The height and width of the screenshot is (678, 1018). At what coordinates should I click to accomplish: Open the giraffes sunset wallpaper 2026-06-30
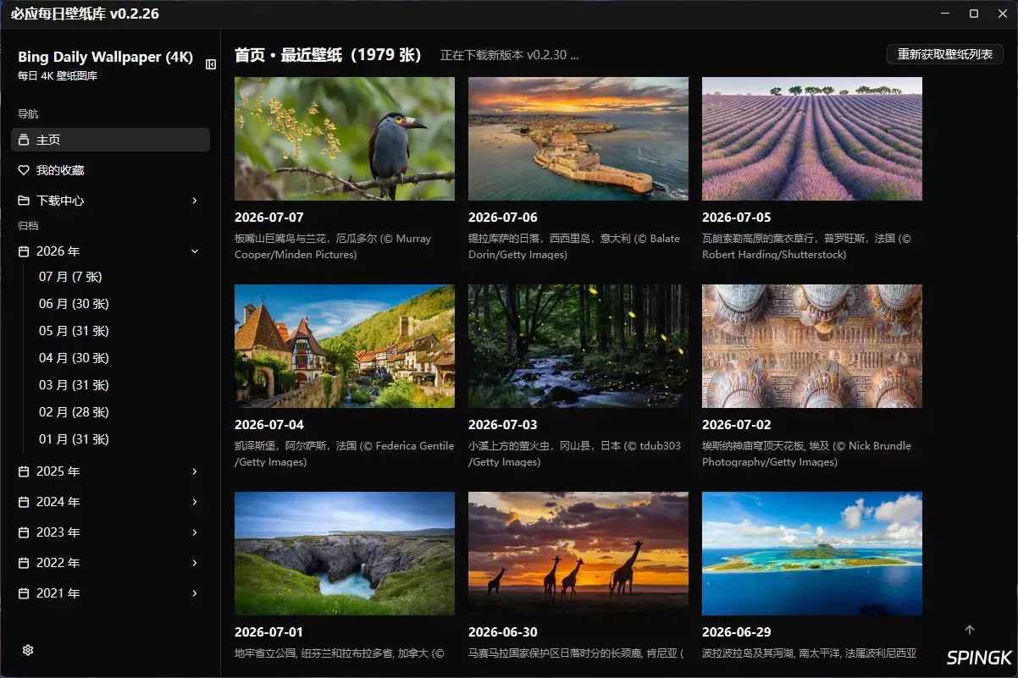tap(578, 554)
